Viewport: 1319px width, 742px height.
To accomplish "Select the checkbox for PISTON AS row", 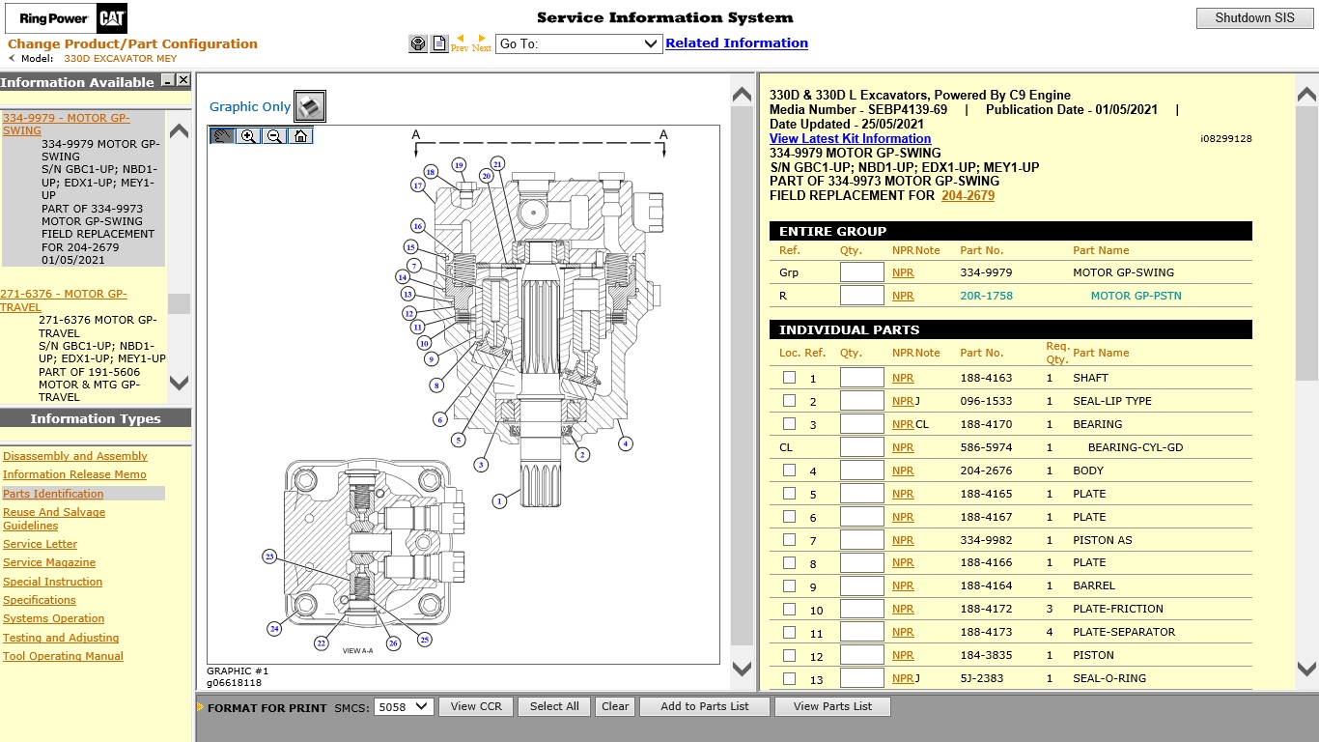I will 790,540.
